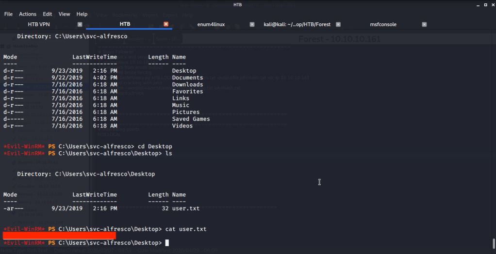Close the kali@kali Forest tab
This screenshot has height=254, width=496.
[338, 24]
